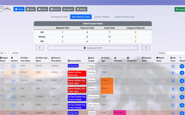
Task: Open Reports page
Action: click(x=68, y=9)
